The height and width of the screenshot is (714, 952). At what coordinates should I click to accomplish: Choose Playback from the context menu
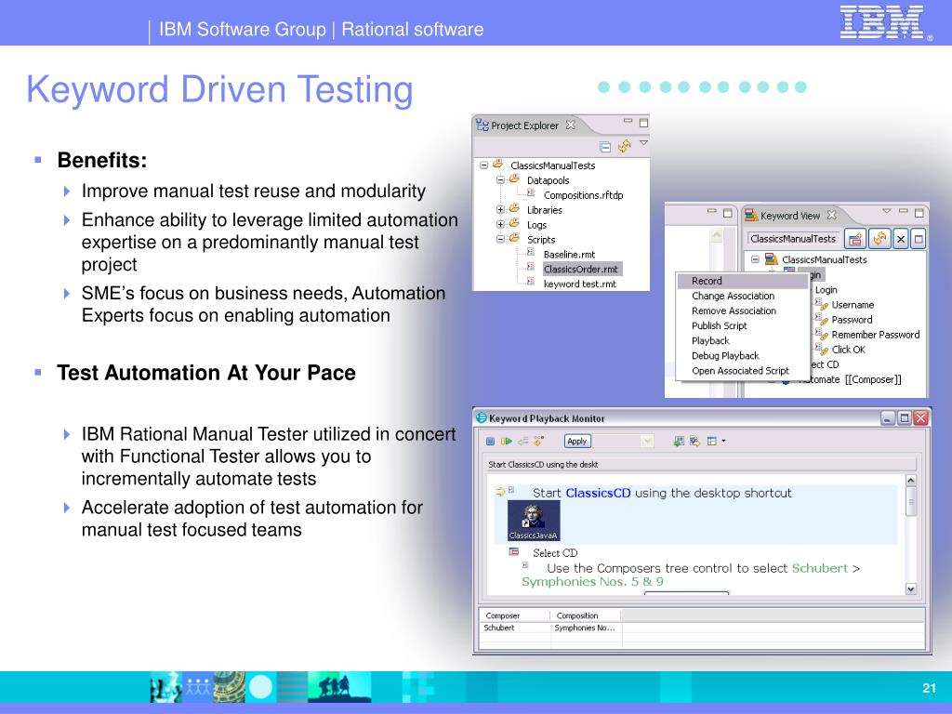[742, 340]
